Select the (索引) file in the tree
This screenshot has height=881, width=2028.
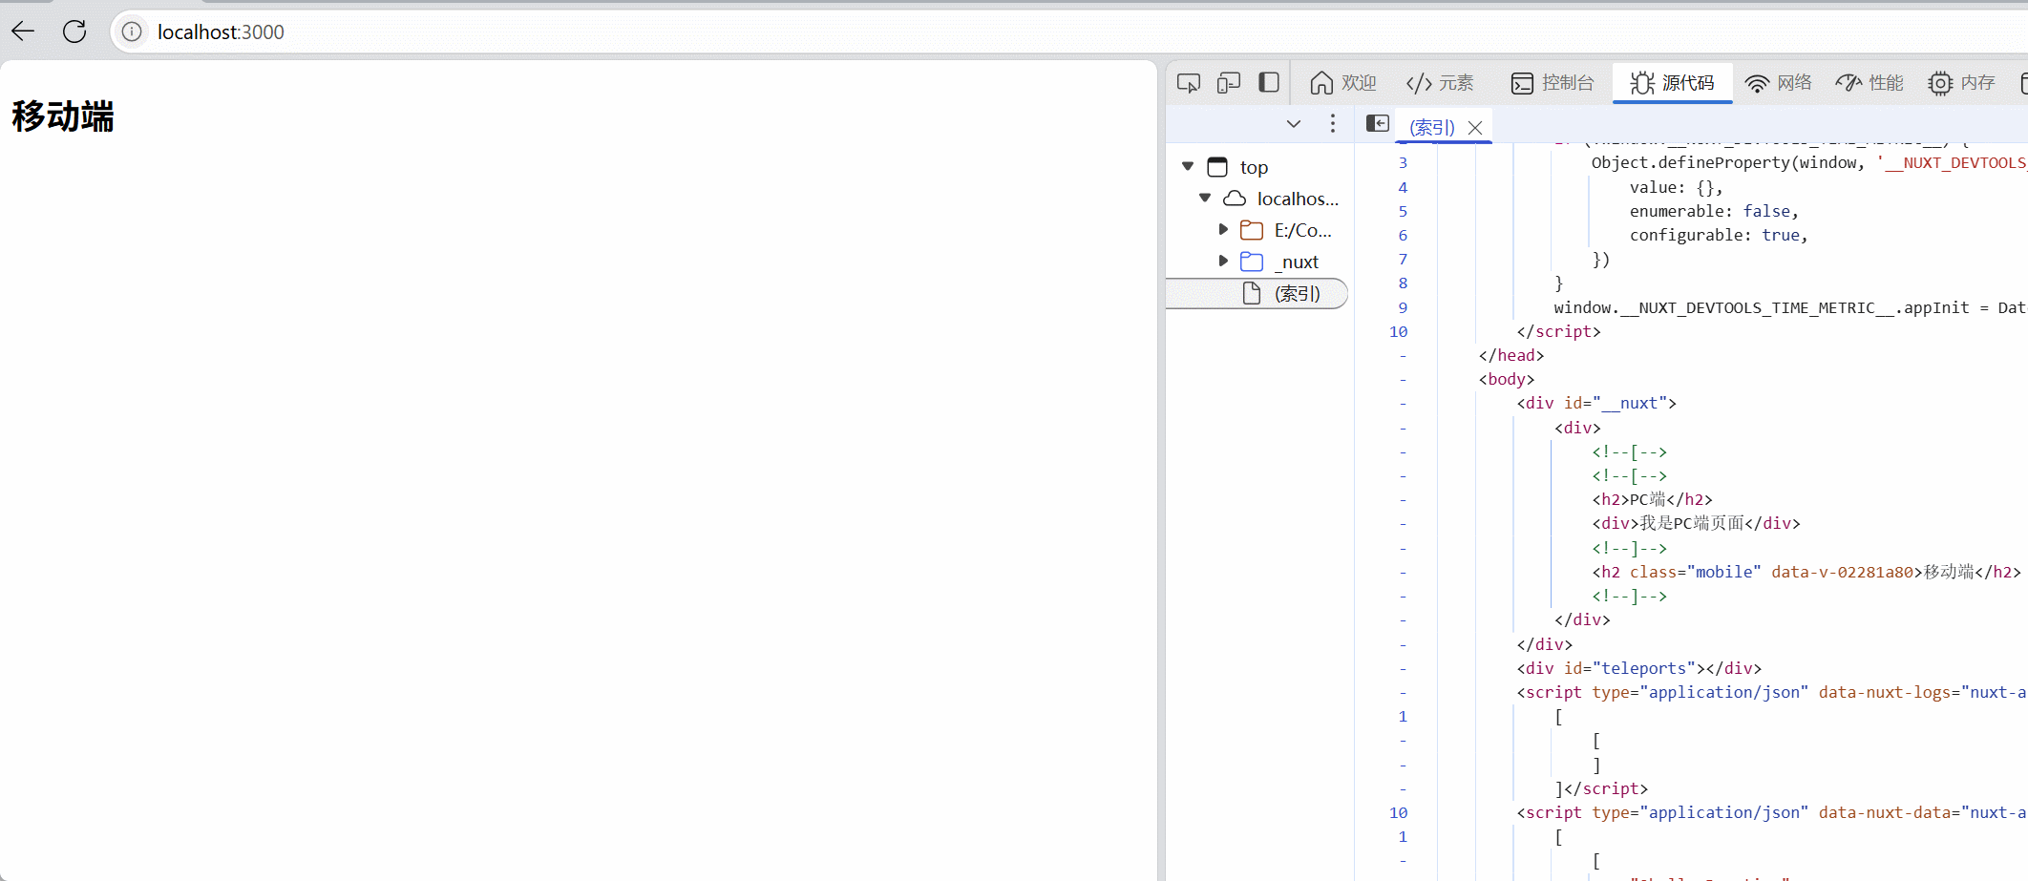tap(1297, 293)
